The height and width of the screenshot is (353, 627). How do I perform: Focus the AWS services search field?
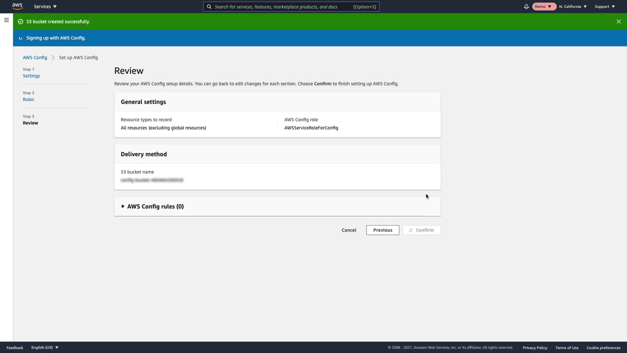(x=291, y=7)
